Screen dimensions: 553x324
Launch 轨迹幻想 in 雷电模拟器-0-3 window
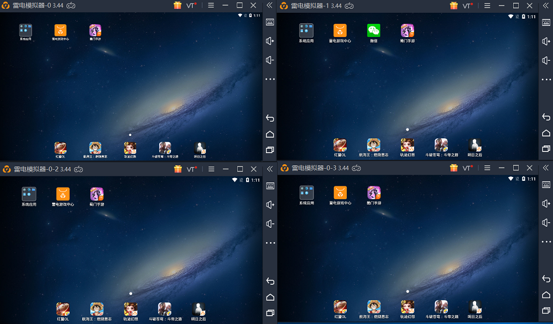coord(408,307)
